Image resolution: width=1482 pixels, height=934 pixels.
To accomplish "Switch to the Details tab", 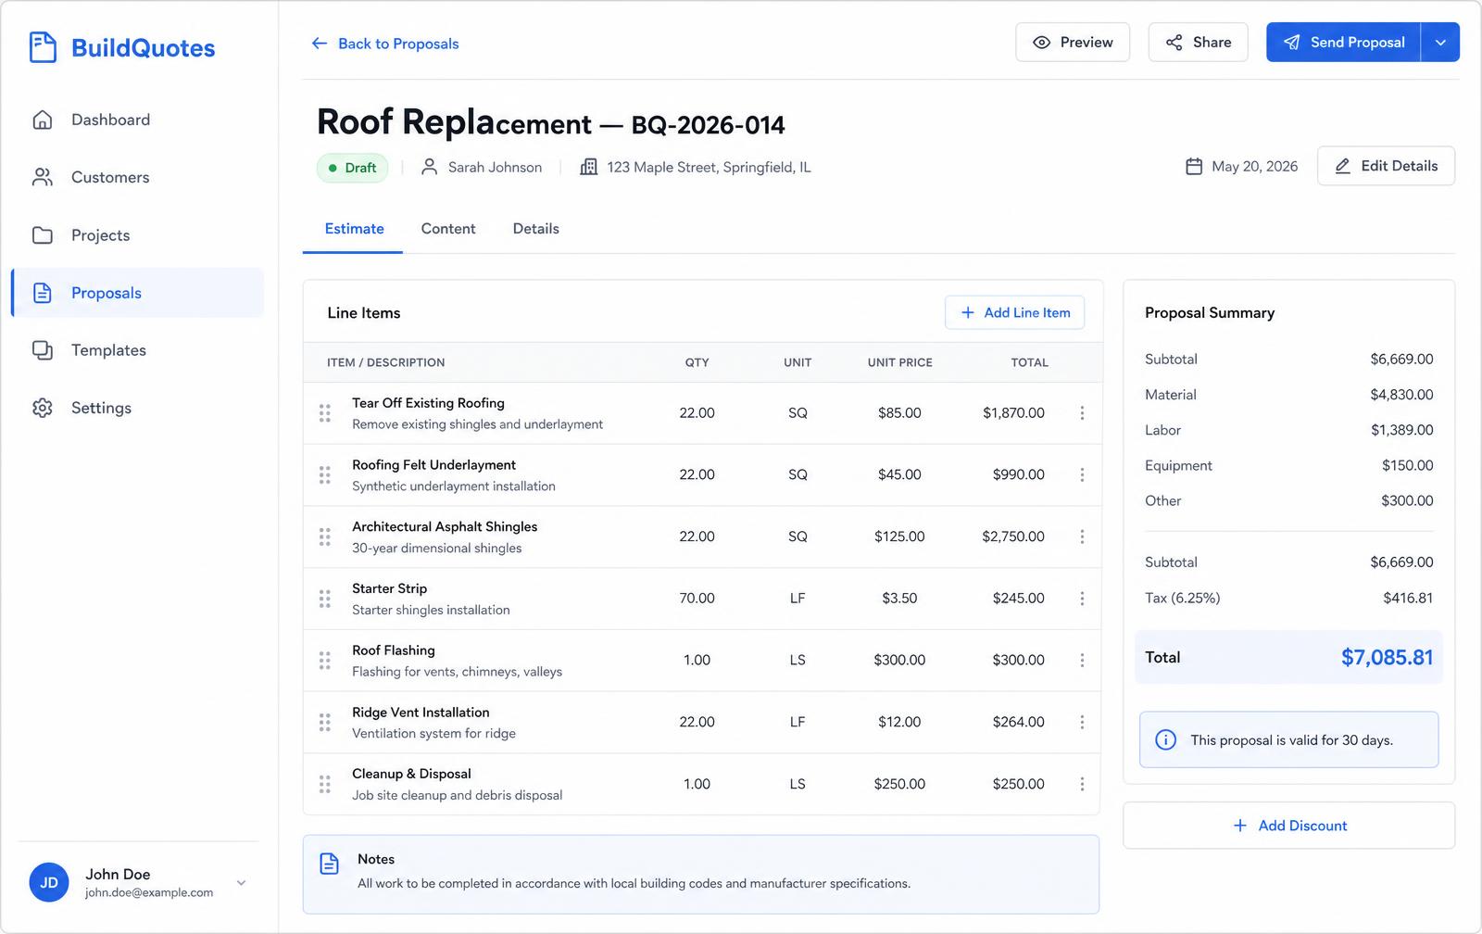I will pyautogui.click(x=536, y=229).
